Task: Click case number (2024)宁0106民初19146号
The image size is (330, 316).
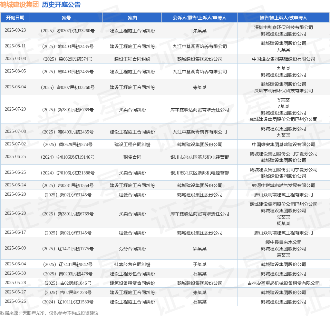Action: coord(68,157)
